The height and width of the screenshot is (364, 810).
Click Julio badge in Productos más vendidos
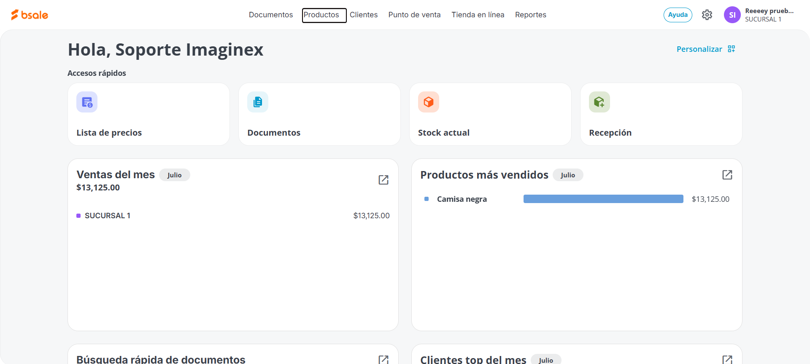tap(568, 175)
